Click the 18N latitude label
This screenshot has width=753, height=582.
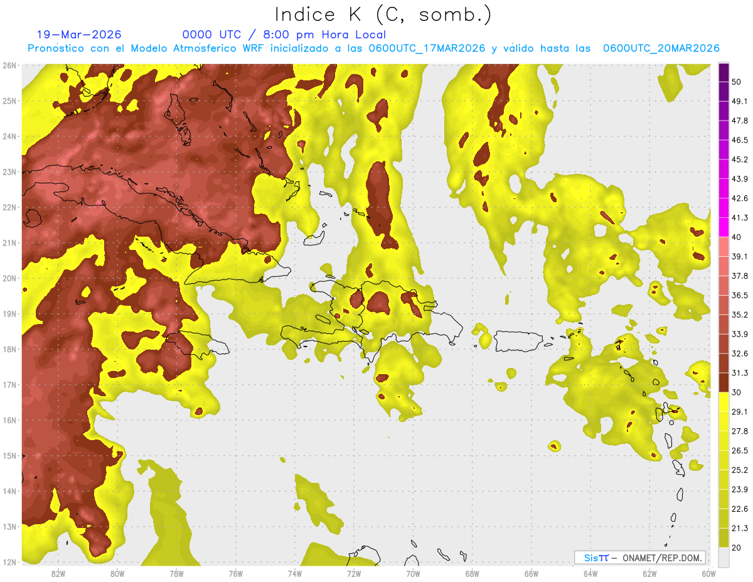pyautogui.click(x=10, y=349)
